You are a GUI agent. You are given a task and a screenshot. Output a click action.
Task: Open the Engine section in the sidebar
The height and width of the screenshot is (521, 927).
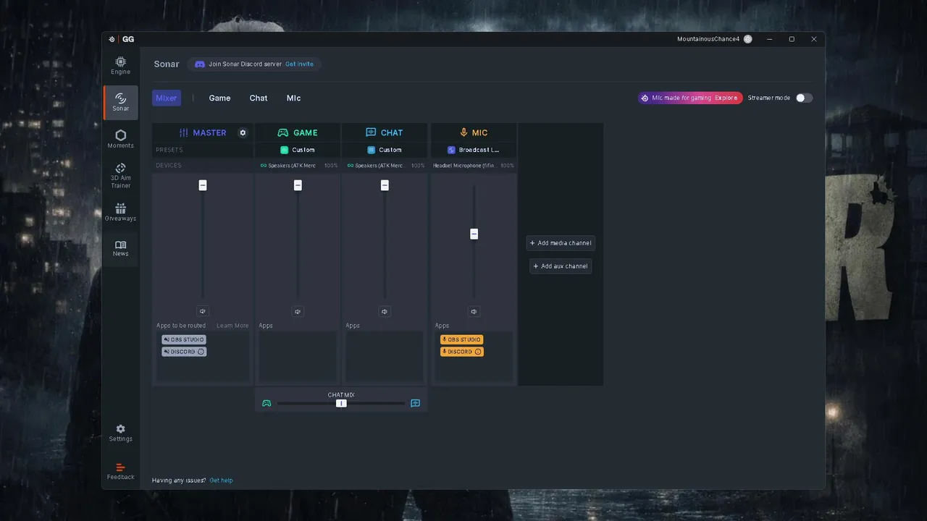(120, 66)
